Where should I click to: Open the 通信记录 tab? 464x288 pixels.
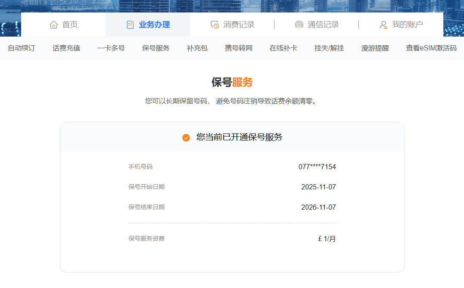pyautogui.click(x=323, y=25)
